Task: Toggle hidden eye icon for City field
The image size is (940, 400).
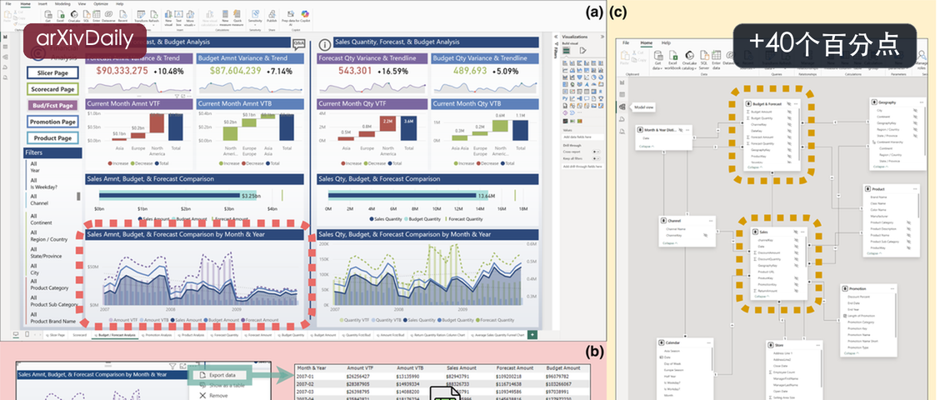Action: tap(915, 110)
